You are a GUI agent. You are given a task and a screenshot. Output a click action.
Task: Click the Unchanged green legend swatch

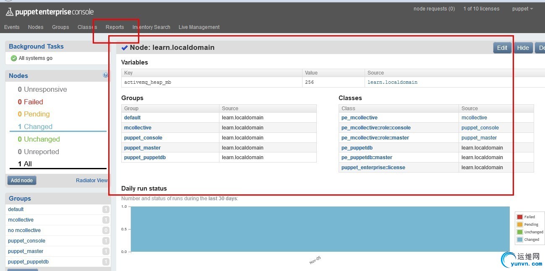519,232
